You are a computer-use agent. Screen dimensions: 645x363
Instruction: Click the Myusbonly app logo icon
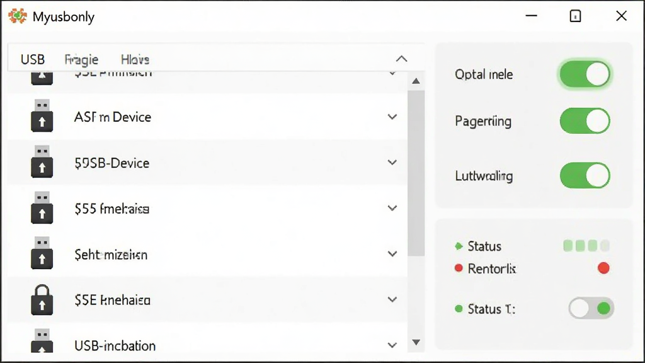17,16
